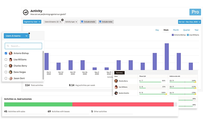Click Charles Berry's avatar in the user list
This screenshot has width=203, height=127.
coord(10,66)
